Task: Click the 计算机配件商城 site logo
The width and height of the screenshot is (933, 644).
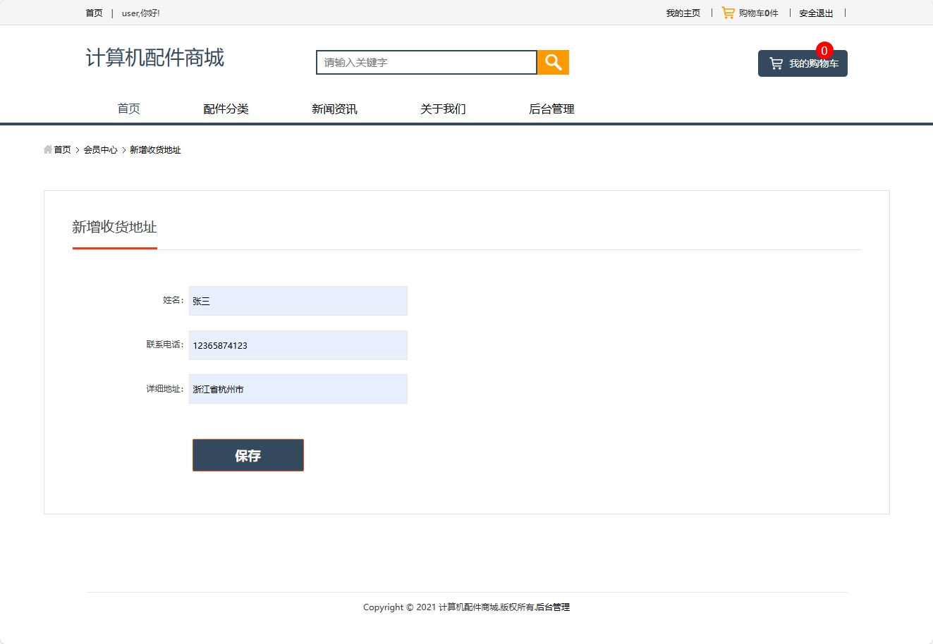Action: [154, 58]
